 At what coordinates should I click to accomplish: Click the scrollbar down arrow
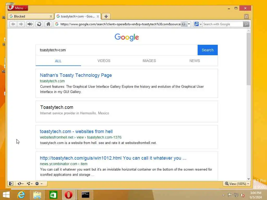click(248, 179)
